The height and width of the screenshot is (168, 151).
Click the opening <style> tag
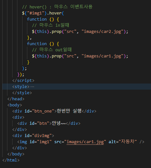point(21,87)
